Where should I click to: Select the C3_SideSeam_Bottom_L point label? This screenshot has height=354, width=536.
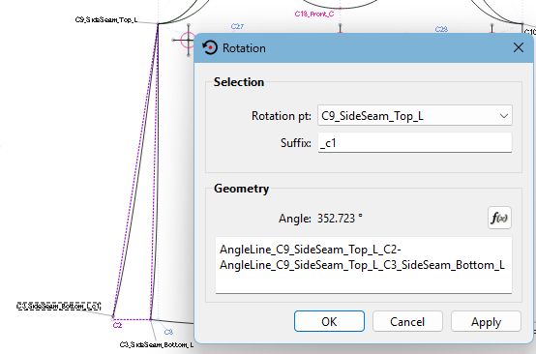pyautogui.click(x=157, y=344)
